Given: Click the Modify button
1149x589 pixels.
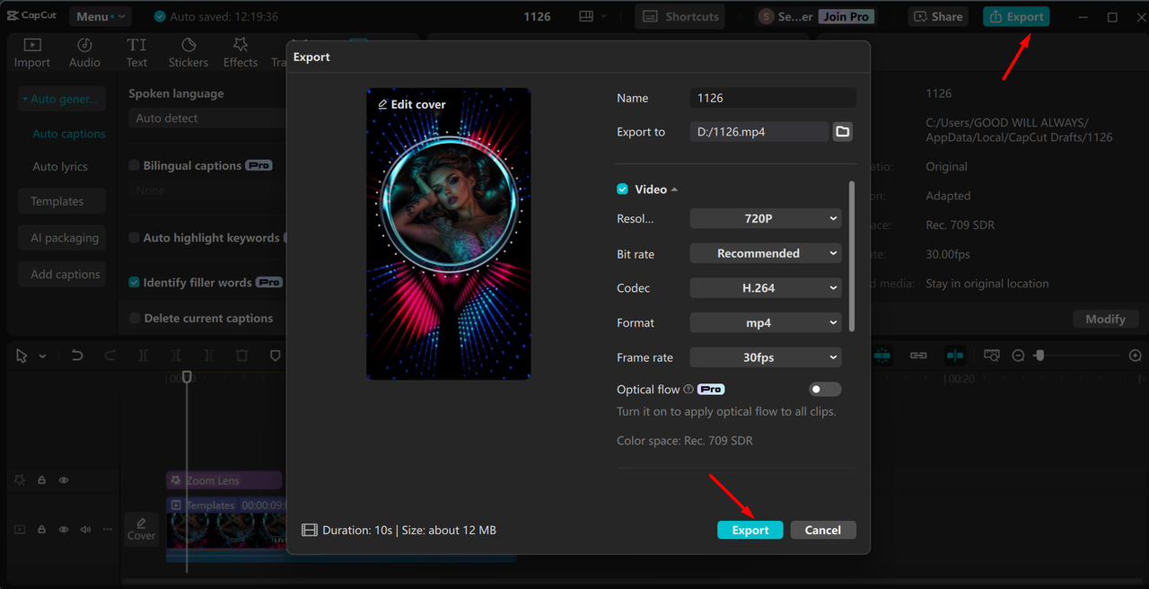Looking at the screenshot, I should tap(1105, 319).
